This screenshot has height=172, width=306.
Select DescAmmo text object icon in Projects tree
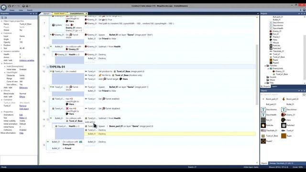271,22
